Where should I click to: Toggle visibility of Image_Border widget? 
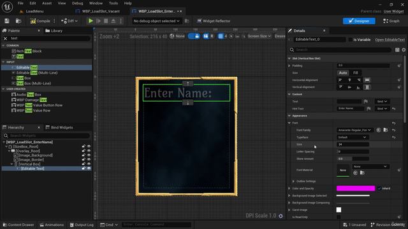89,160
